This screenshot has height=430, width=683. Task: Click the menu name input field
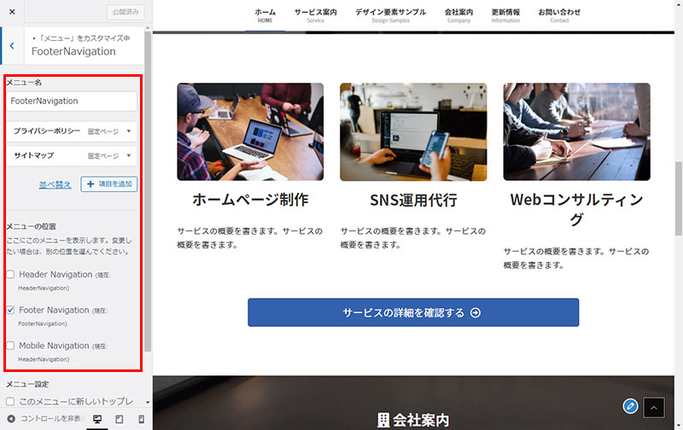(x=72, y=101)
